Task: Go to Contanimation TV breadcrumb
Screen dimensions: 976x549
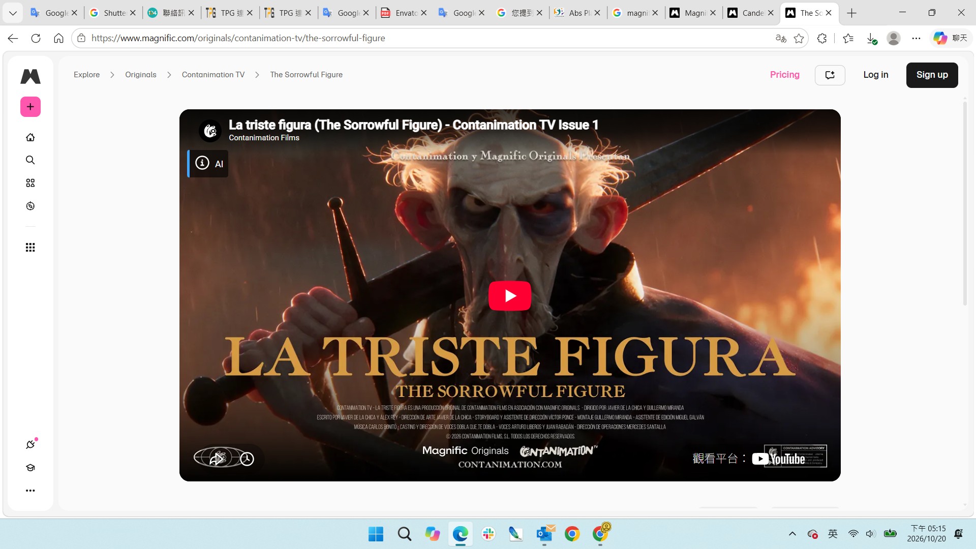Action: [213, 75]
